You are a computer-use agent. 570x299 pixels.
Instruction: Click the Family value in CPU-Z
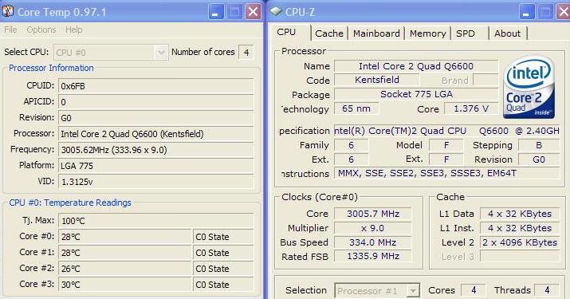[x=351, y=145]
